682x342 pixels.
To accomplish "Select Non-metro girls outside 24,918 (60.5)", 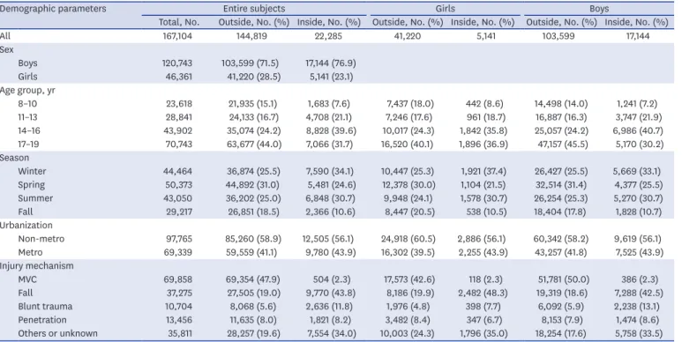I will click(408, 239).
